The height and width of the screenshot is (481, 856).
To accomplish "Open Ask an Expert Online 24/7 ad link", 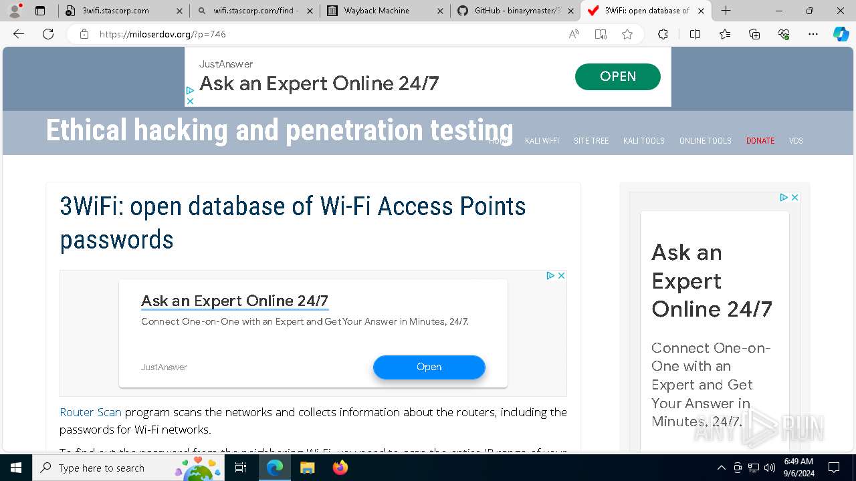I will (235, 301).
